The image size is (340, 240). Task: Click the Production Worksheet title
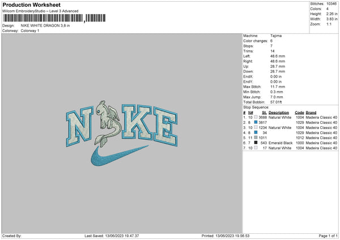[x=31, y=5]
